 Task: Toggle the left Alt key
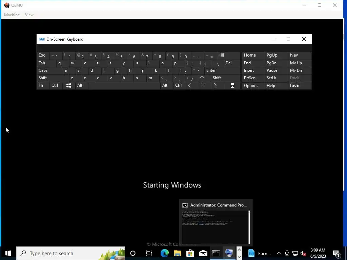click(x=82, y=86)
